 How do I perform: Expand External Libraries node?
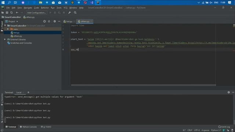(x=5, y=39)
